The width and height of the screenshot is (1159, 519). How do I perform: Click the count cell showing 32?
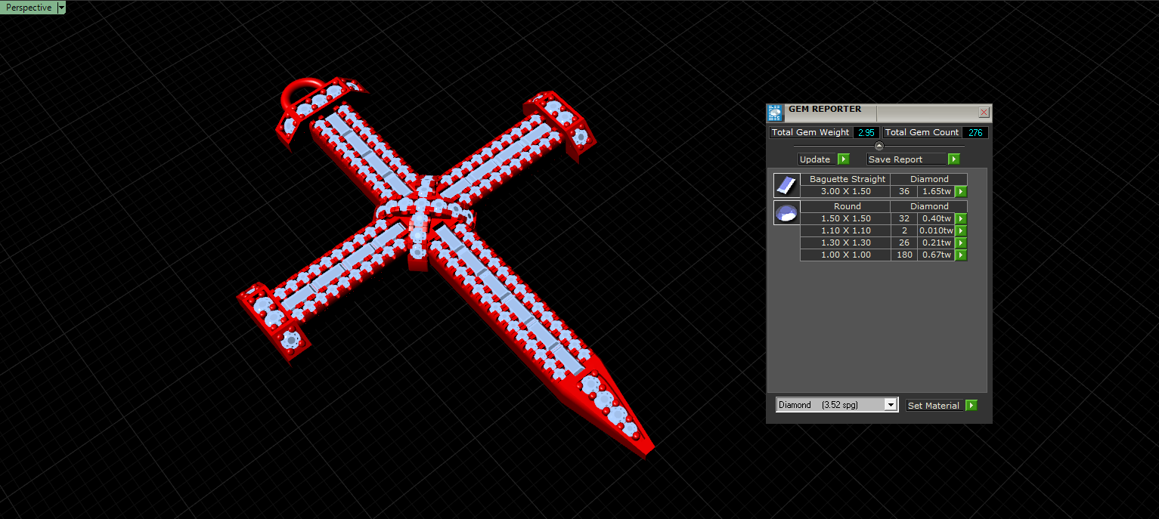[x=904, y=219]
